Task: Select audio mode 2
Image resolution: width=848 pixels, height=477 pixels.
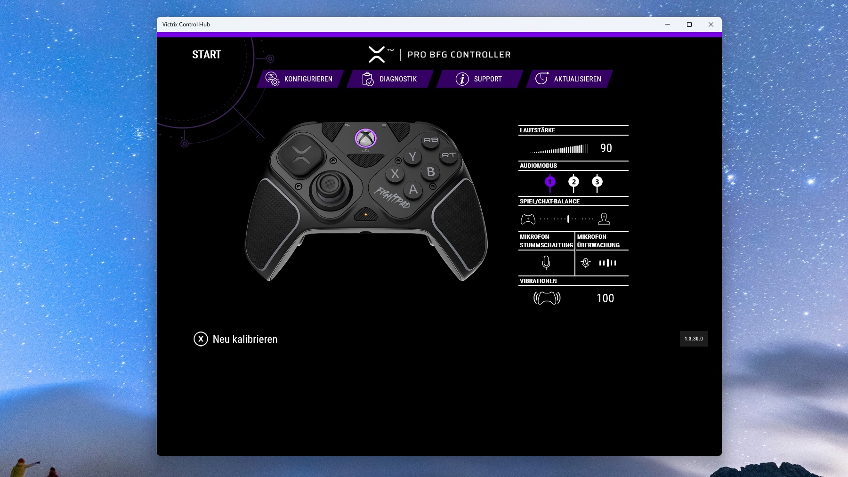Action: tap(573, 182)
